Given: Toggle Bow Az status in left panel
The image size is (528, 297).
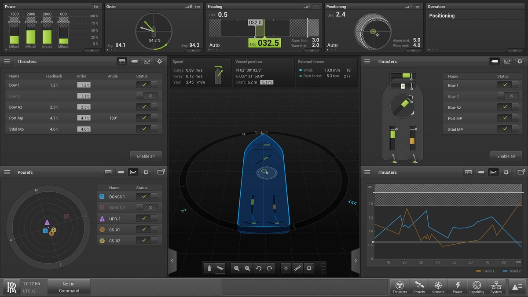Looking at the screenshot, I should pyautogui.click(x=147, y=107).
